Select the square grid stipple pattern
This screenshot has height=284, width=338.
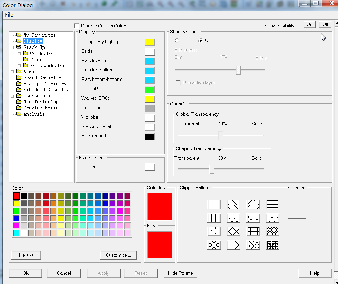[x=253, y=231]
